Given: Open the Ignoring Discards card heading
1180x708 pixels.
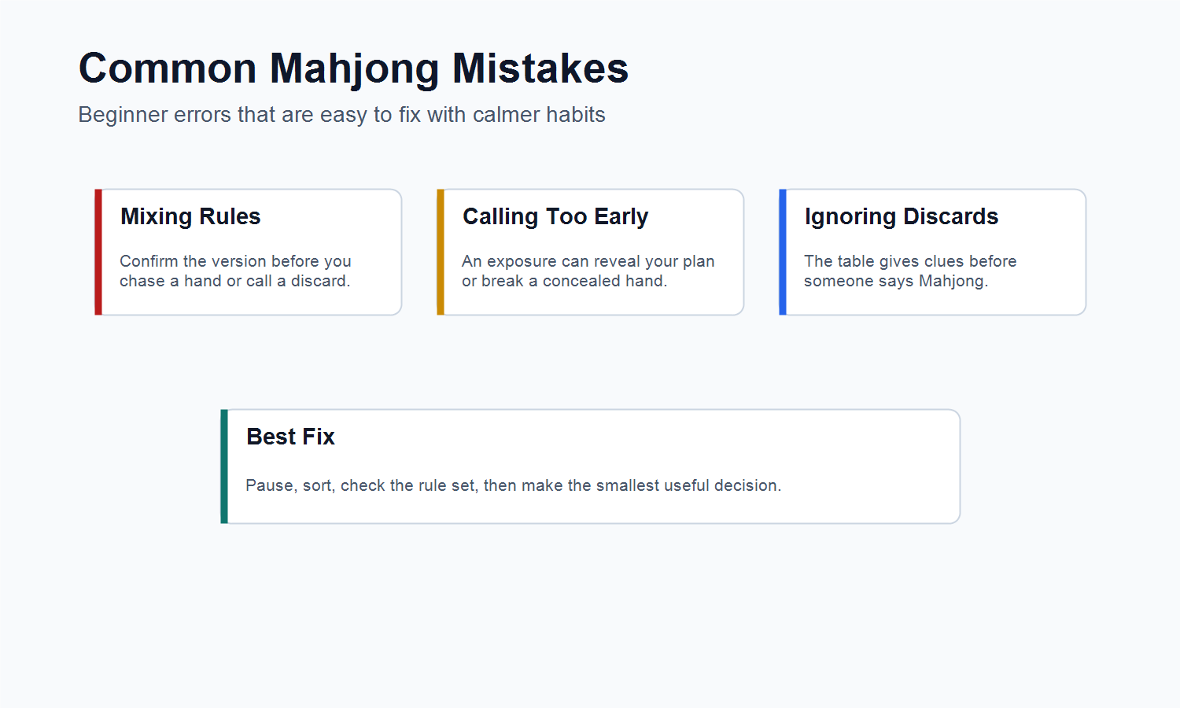Looking at the screenshot, I should (901, 216).
